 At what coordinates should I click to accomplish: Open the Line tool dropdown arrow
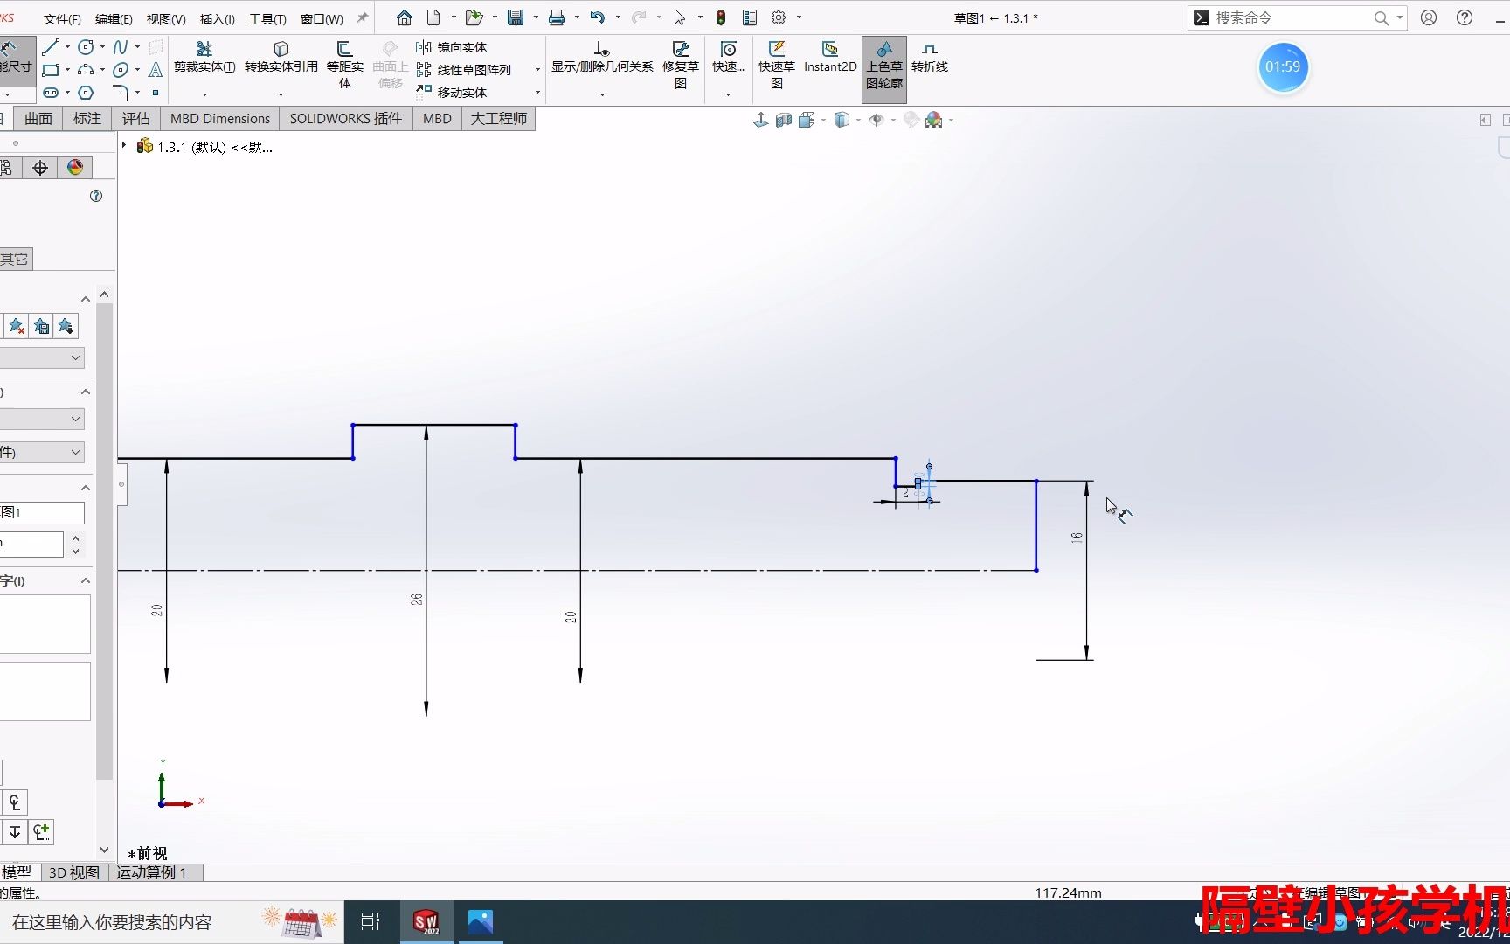67,47
